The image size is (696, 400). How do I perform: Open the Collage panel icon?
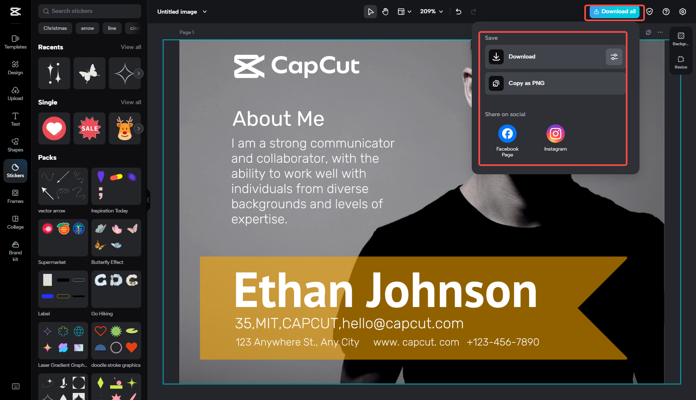pos(15,222)
